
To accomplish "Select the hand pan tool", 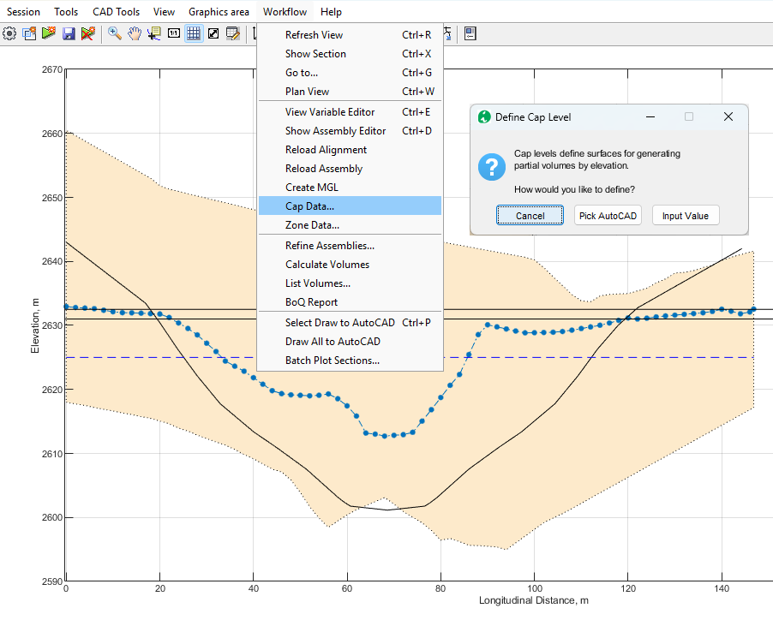I will [x=135, y=34].
